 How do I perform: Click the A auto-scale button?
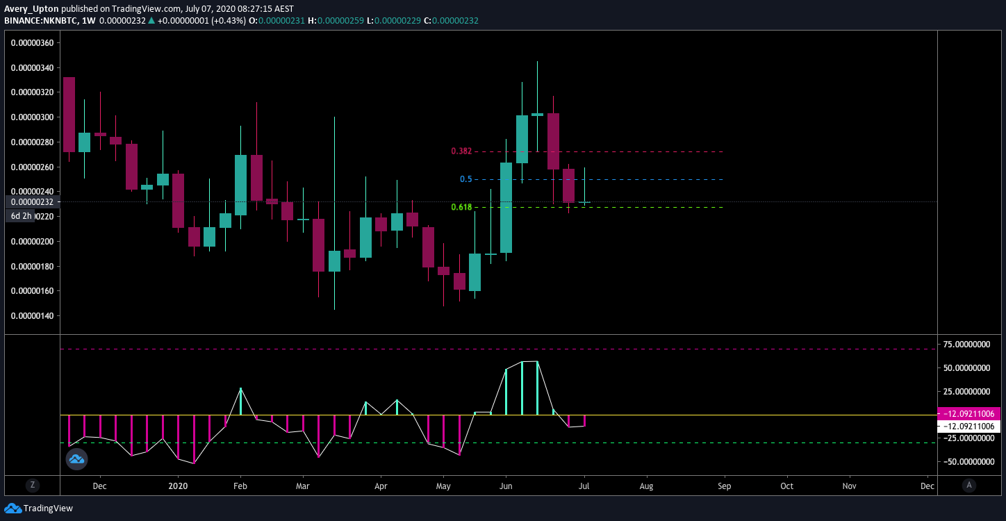click(x=969, y=484)
